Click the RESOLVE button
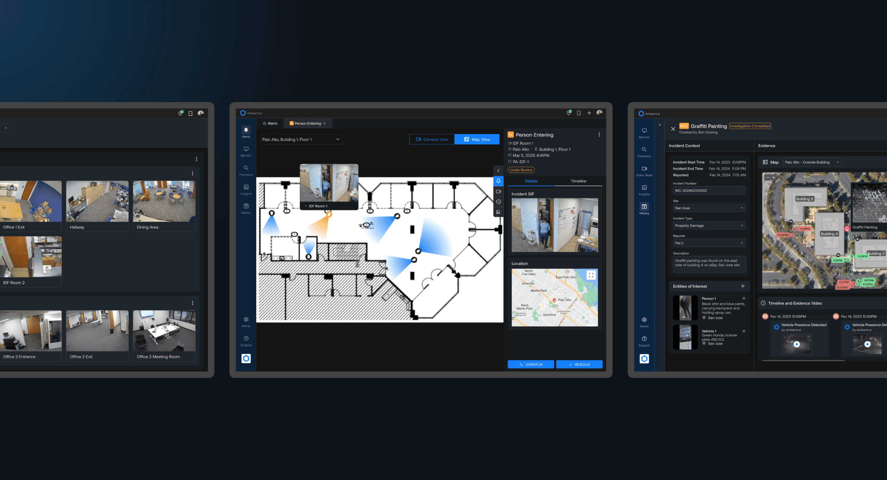 [579, 364]
